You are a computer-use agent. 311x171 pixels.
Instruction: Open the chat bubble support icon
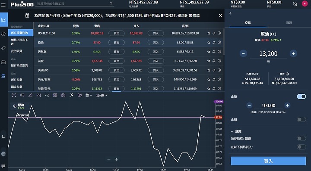(3, 166)
